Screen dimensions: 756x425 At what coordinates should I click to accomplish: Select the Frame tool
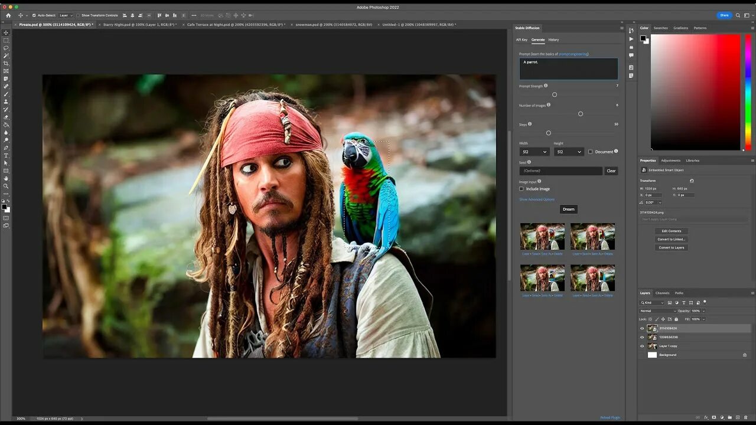(x=6, y=71)
